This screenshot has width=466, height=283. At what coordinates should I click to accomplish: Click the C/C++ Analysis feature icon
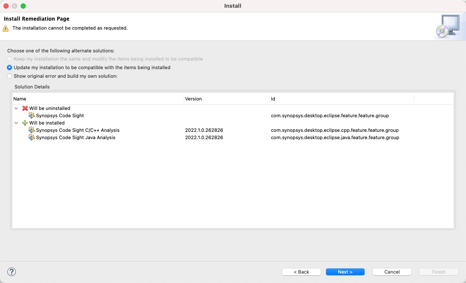pos(31,130)
